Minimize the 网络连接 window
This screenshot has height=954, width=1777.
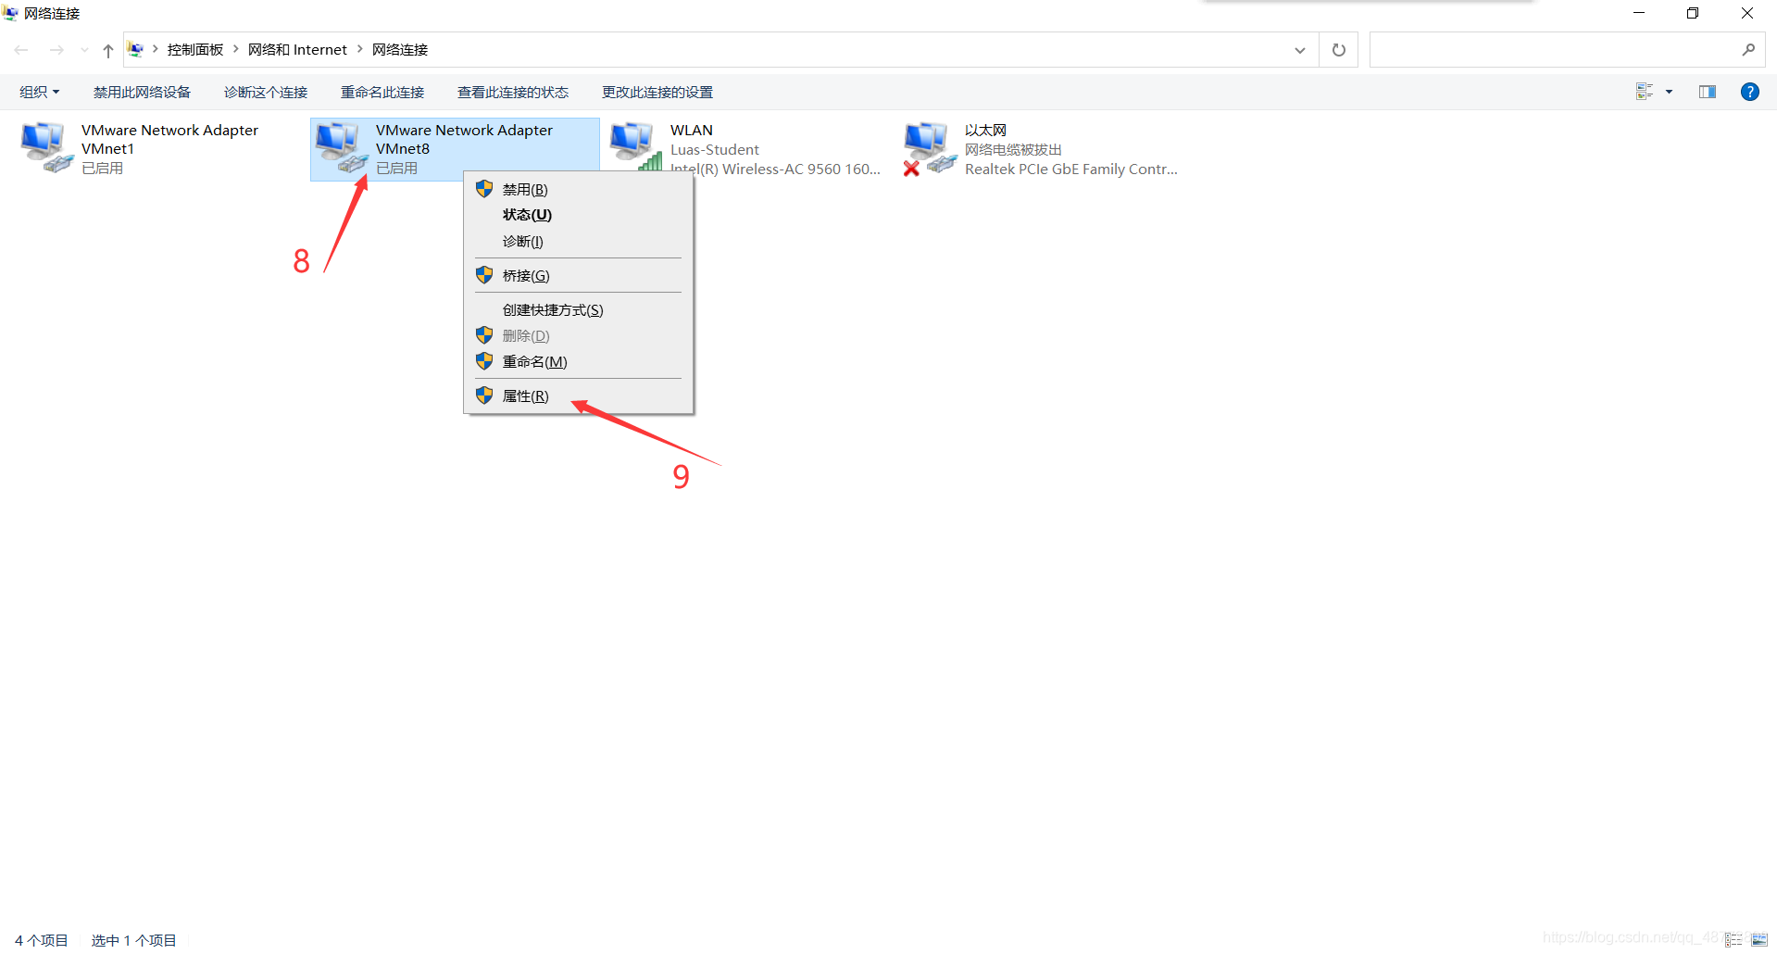[1638, 13]
